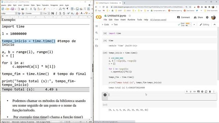This screenshot has width=219, height=123.
Task: Open Colab settings gear in header
Action: [x=207, y=17]
